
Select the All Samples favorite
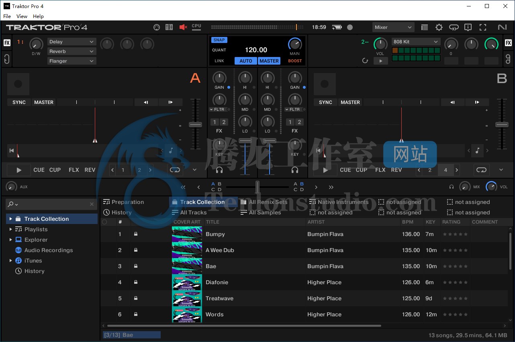tap(261, 212)
